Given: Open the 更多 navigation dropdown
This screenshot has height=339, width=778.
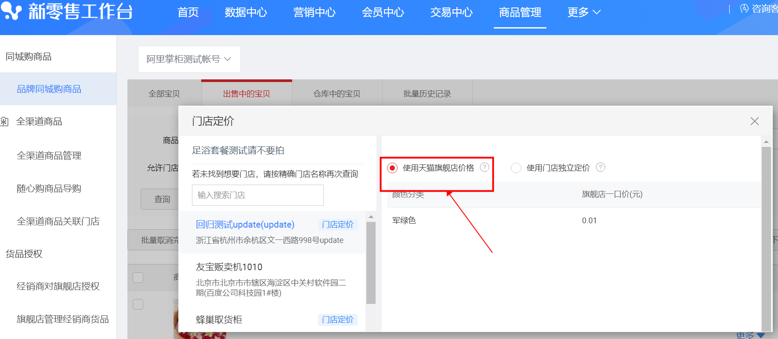Looking at the screenshot, I should (x=583, y=12).
